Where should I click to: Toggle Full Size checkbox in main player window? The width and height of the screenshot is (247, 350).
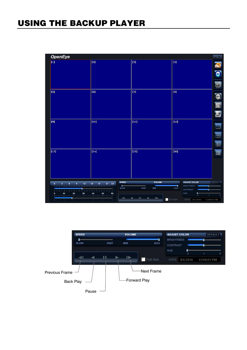167,199
